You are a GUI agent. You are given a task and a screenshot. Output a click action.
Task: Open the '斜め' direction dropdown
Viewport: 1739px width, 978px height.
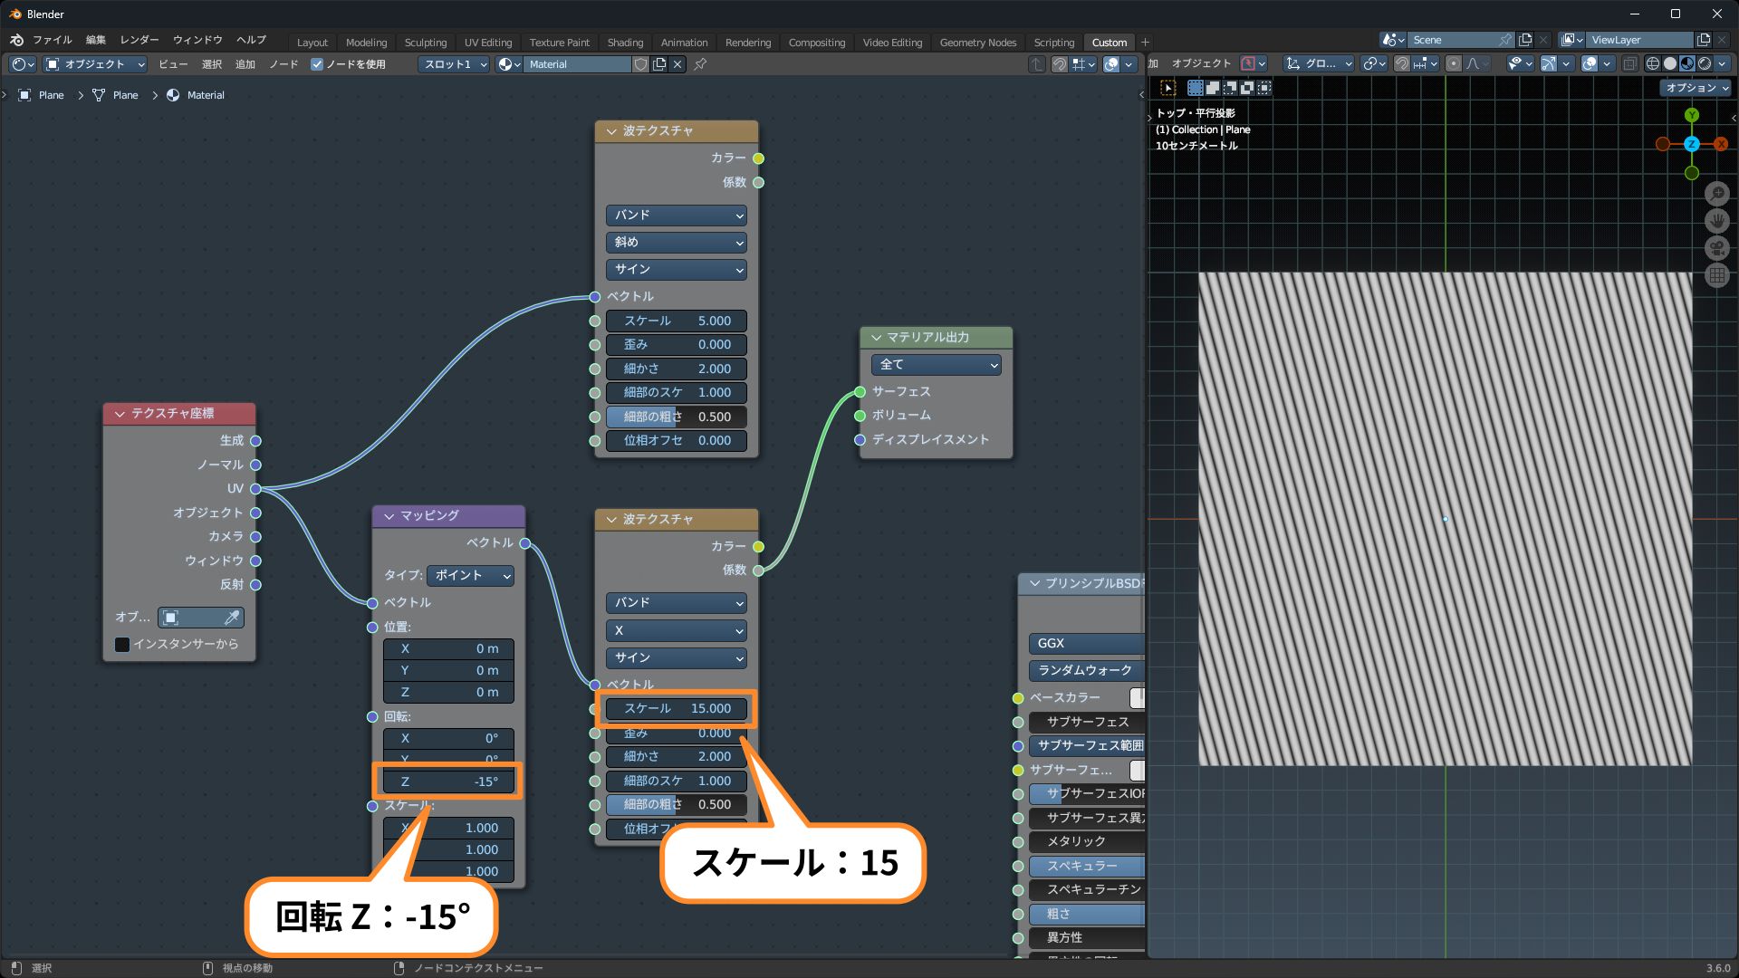click(676, 242)
